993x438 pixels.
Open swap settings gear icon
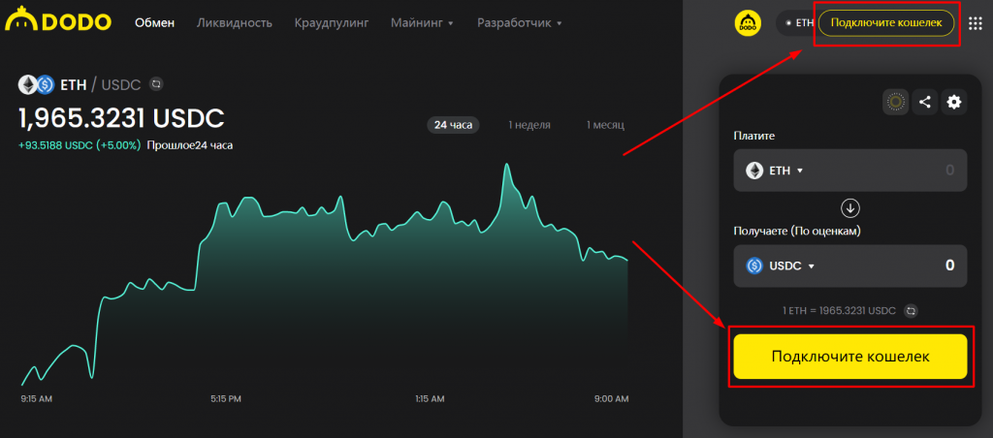point(954,102)
